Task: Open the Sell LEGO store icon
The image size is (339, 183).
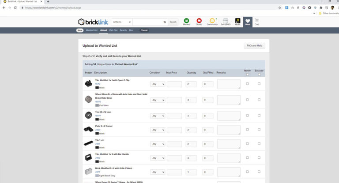Action: pos(226,22)
